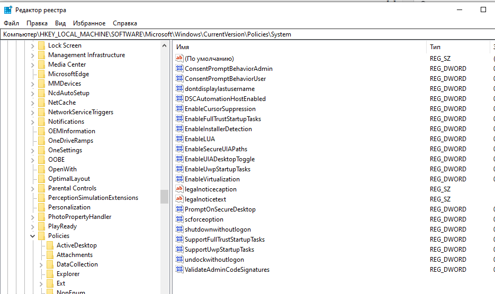
Task: Click the Registry Editor app icon in title bar
Action: (x=8, y=10)
